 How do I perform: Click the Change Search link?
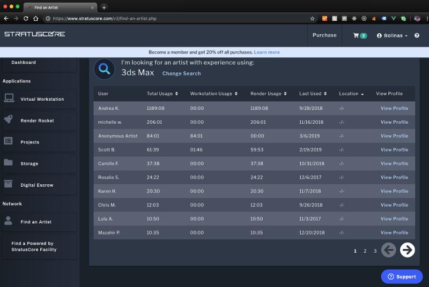181,73
